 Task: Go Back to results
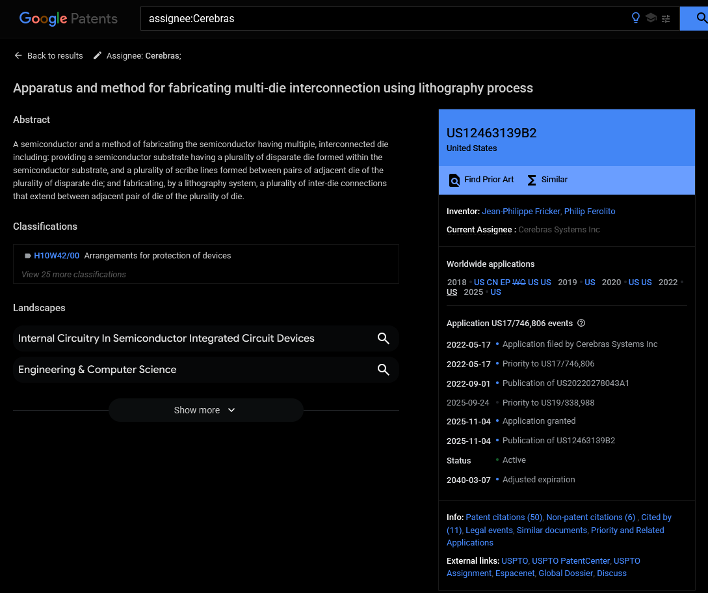55,55
